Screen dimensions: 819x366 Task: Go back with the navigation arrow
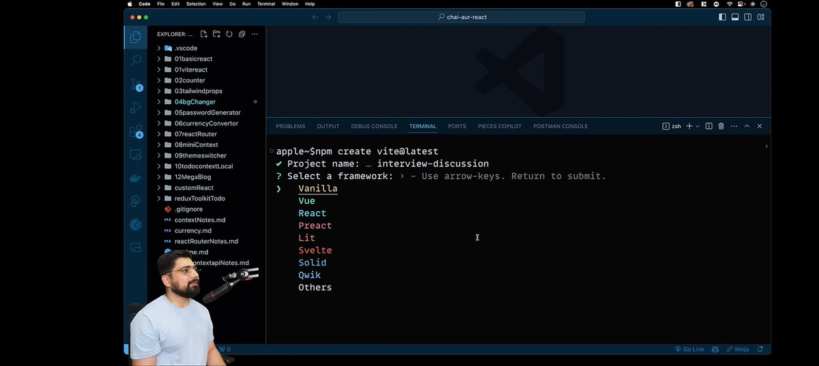tap(315, 17)
